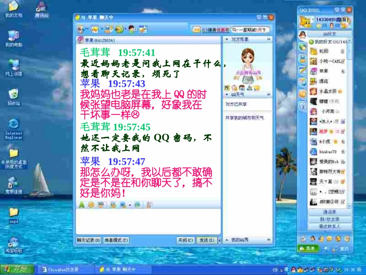Click the Windows 开始 start button

(17, 269)
